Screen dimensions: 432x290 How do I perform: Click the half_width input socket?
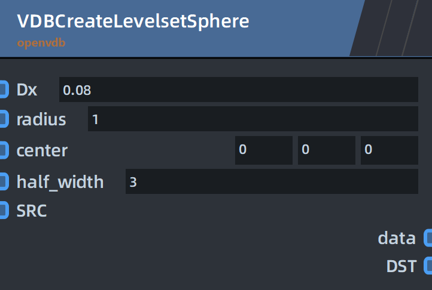(x=4, y=181)
